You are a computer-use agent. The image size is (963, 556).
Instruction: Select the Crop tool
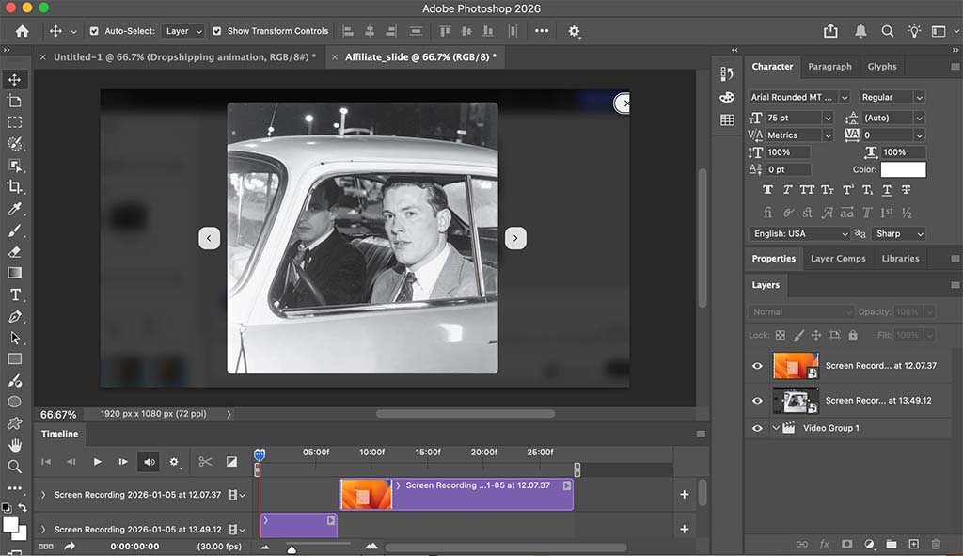coord(14,185)
